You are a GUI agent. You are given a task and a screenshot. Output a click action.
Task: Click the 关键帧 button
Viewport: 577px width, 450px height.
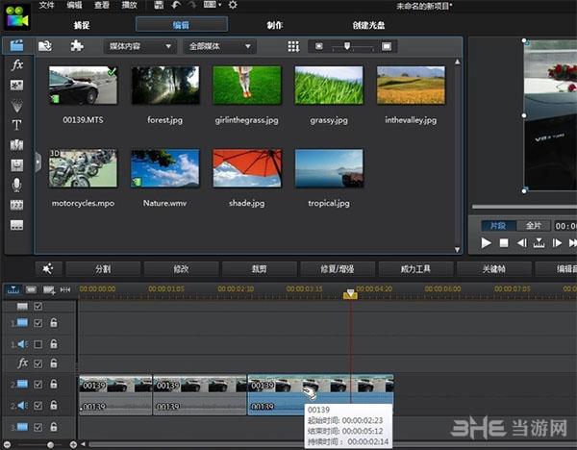click(x=494, y=269)
